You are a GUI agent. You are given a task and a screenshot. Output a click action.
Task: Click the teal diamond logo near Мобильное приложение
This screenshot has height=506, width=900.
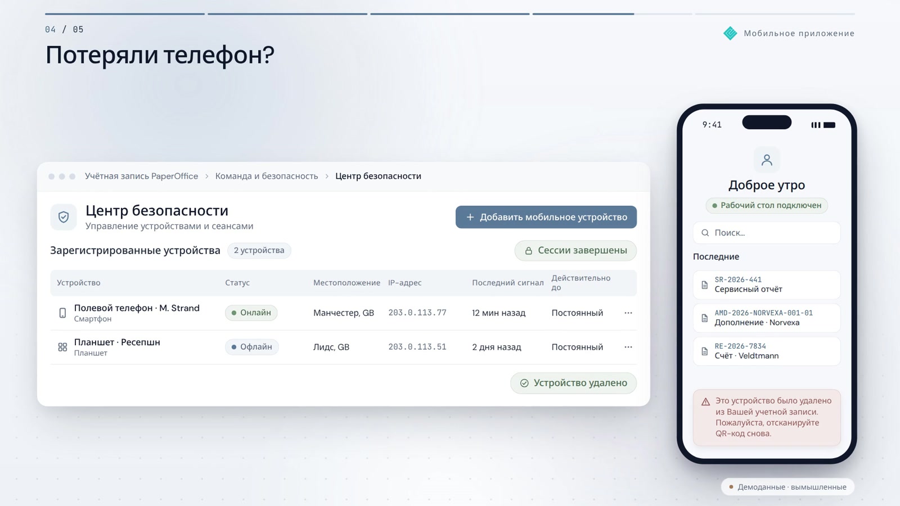click(730, 33)
